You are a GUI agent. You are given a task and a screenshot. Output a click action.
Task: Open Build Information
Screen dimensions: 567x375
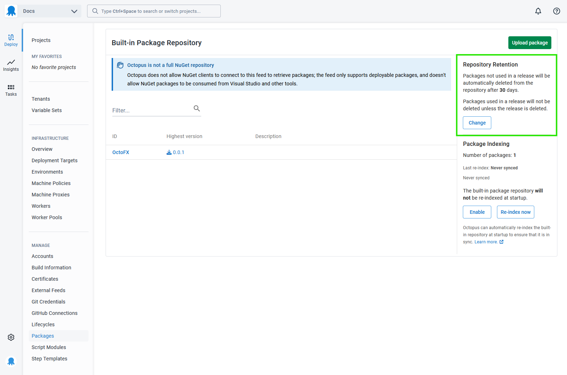[x=51, y=268]
